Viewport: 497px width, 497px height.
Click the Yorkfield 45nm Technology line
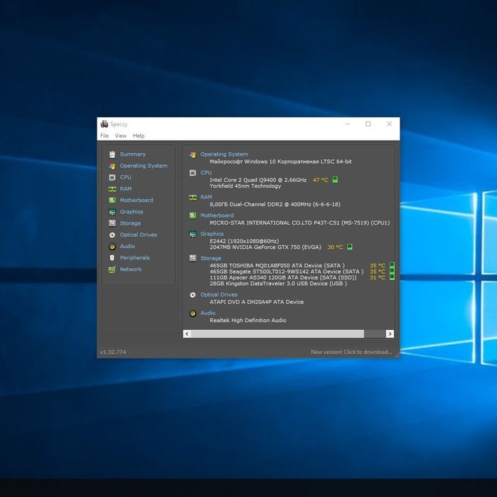coord(245,186)
